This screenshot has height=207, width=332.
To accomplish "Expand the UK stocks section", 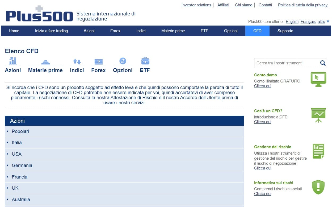I will [124, 188].
